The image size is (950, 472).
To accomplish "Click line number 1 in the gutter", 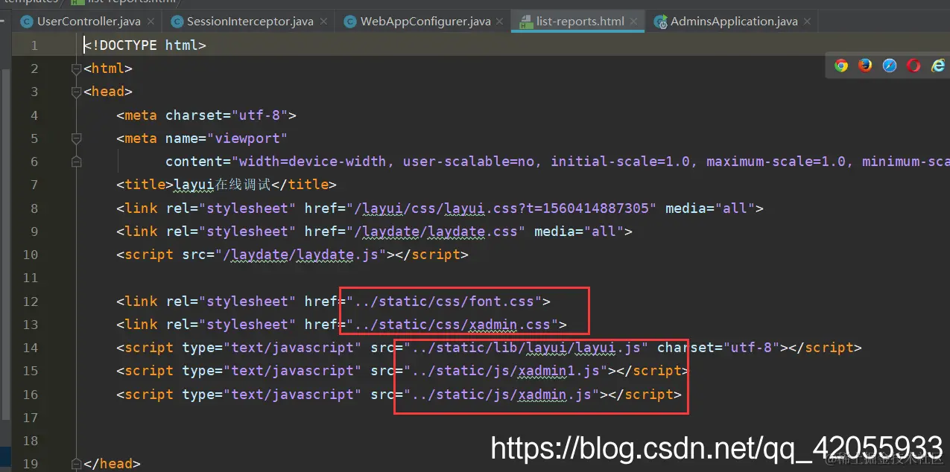I will pyautogui.click(x=34, y=45).
